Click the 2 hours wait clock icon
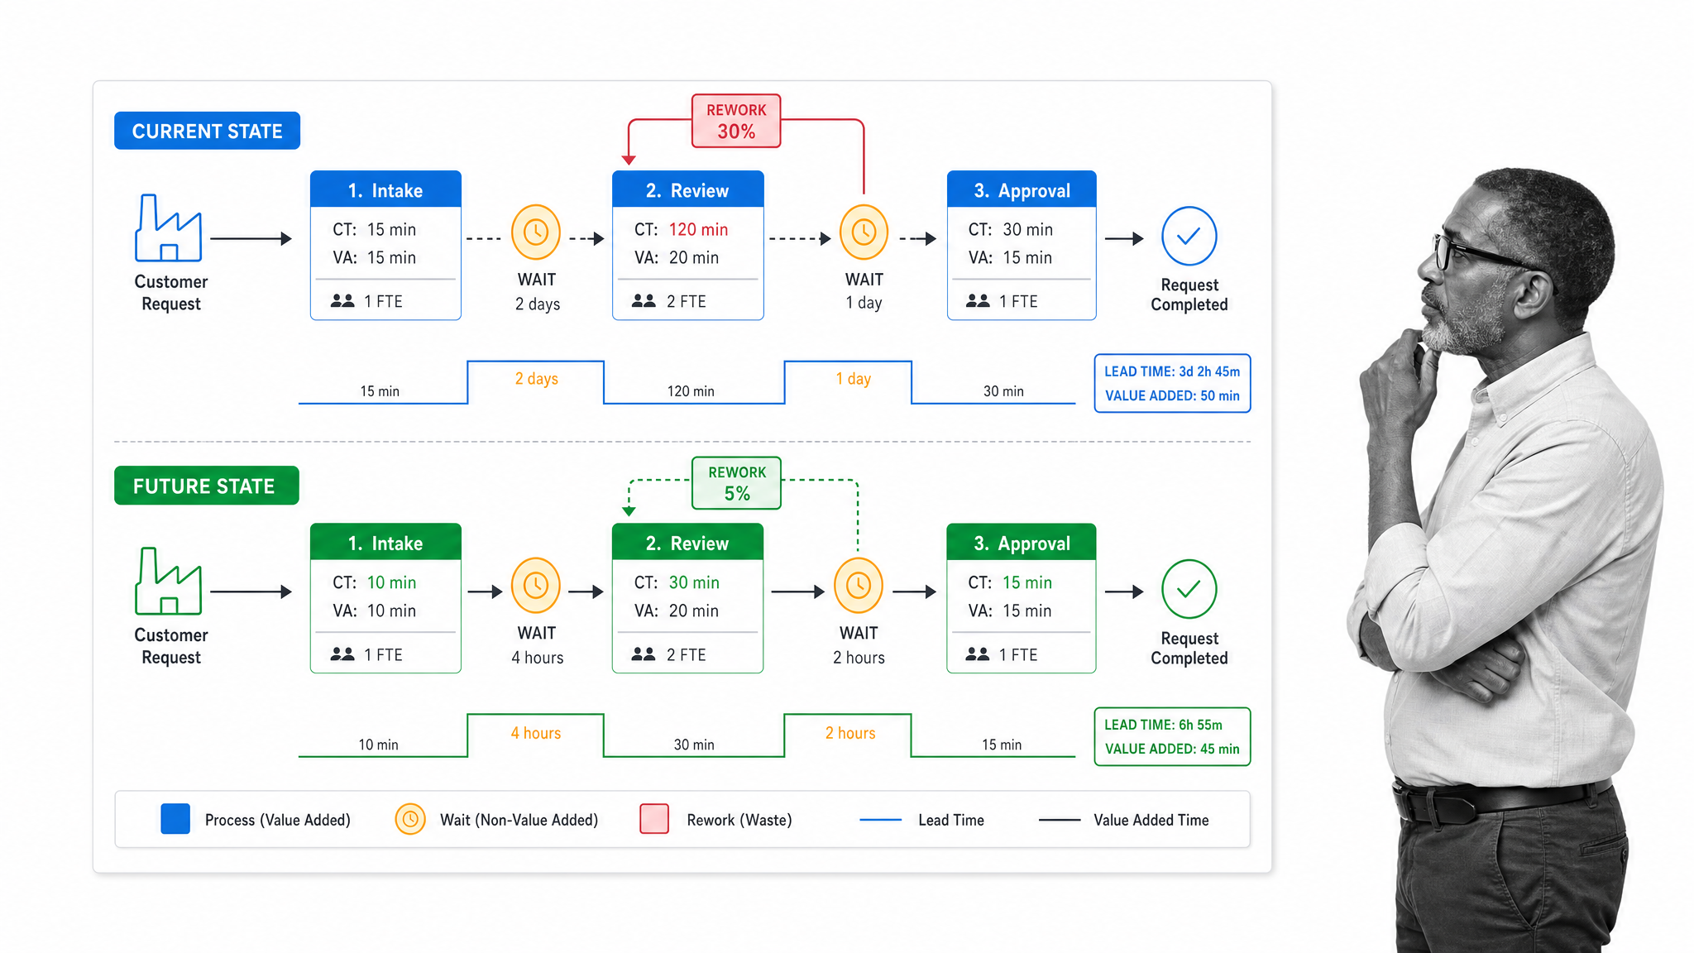 tap(859, 586)
